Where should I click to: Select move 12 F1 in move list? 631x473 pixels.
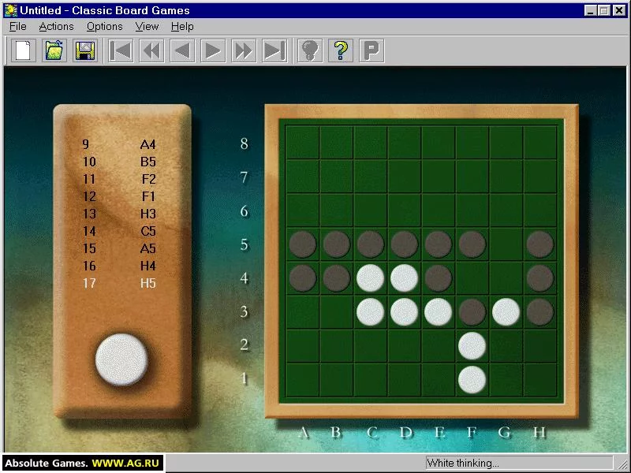click(119, 196)
